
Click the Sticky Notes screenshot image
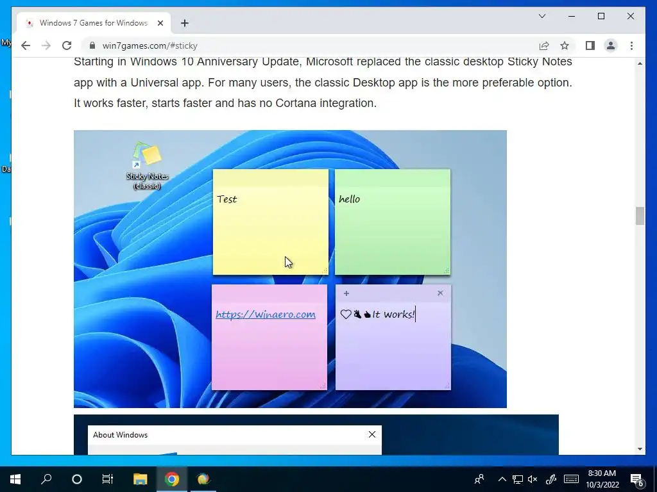[290, 269]
